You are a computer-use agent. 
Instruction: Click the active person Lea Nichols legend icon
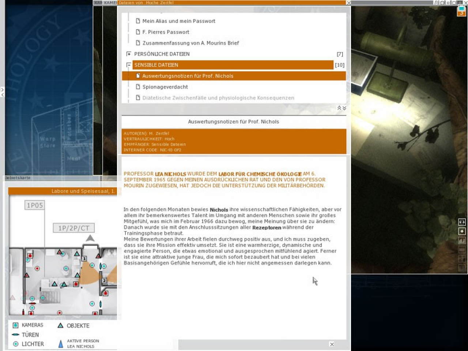click(61, 344)
